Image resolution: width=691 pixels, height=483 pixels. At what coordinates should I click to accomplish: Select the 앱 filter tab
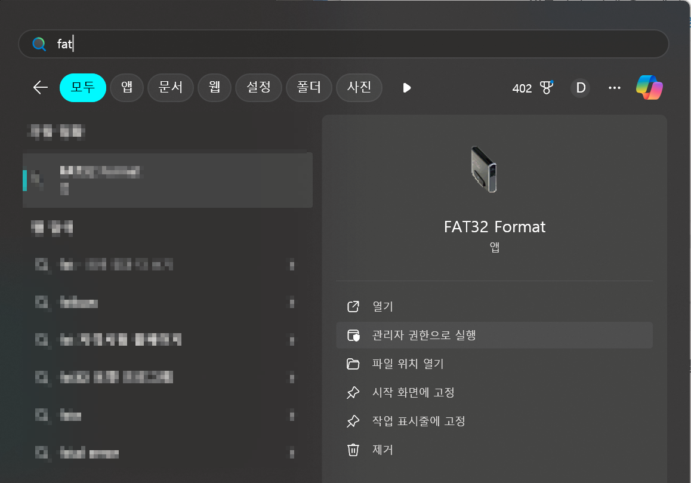tap(127, 87)
